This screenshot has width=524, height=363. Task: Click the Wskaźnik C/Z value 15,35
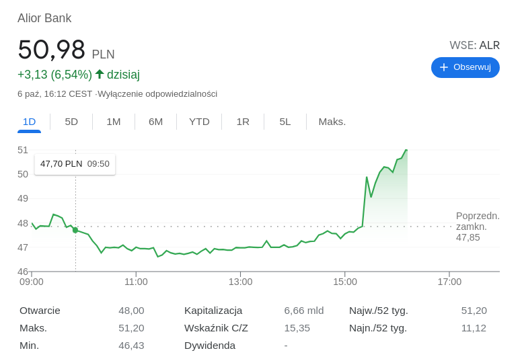[297, 328]
